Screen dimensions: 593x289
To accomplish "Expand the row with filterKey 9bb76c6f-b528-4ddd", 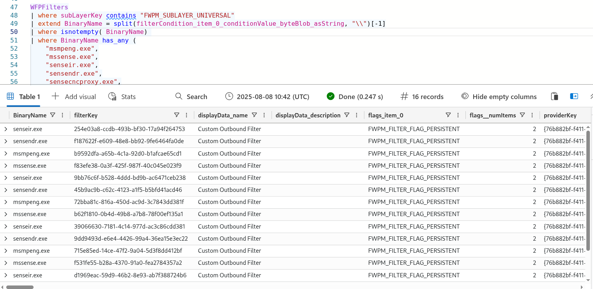I will point(6,177).
